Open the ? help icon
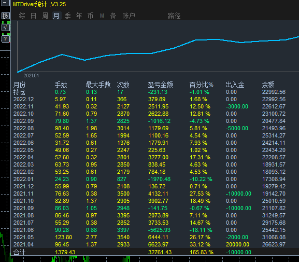Image resolution: width=299 pixels, height=262 pixels. point(6,39)
